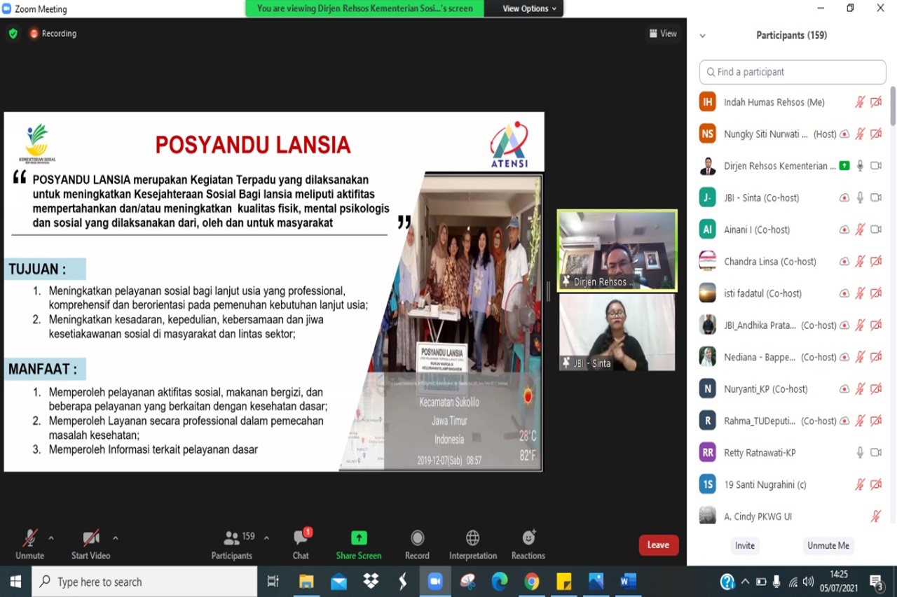The image size is (897, 597).
Task: Click the Record button
Action: 417,545
